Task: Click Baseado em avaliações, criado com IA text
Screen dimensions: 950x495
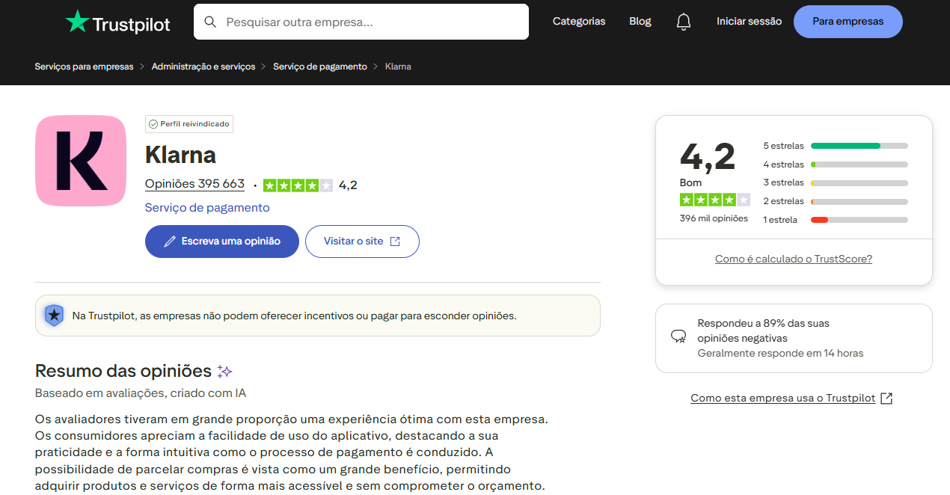Action: [x=141, y=393]
